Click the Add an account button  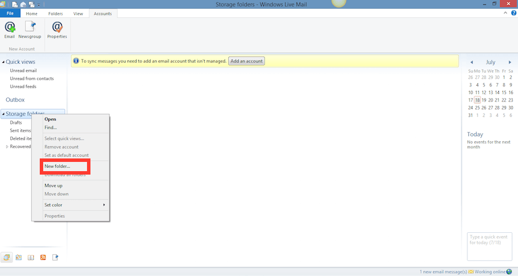tap(247, 61)
